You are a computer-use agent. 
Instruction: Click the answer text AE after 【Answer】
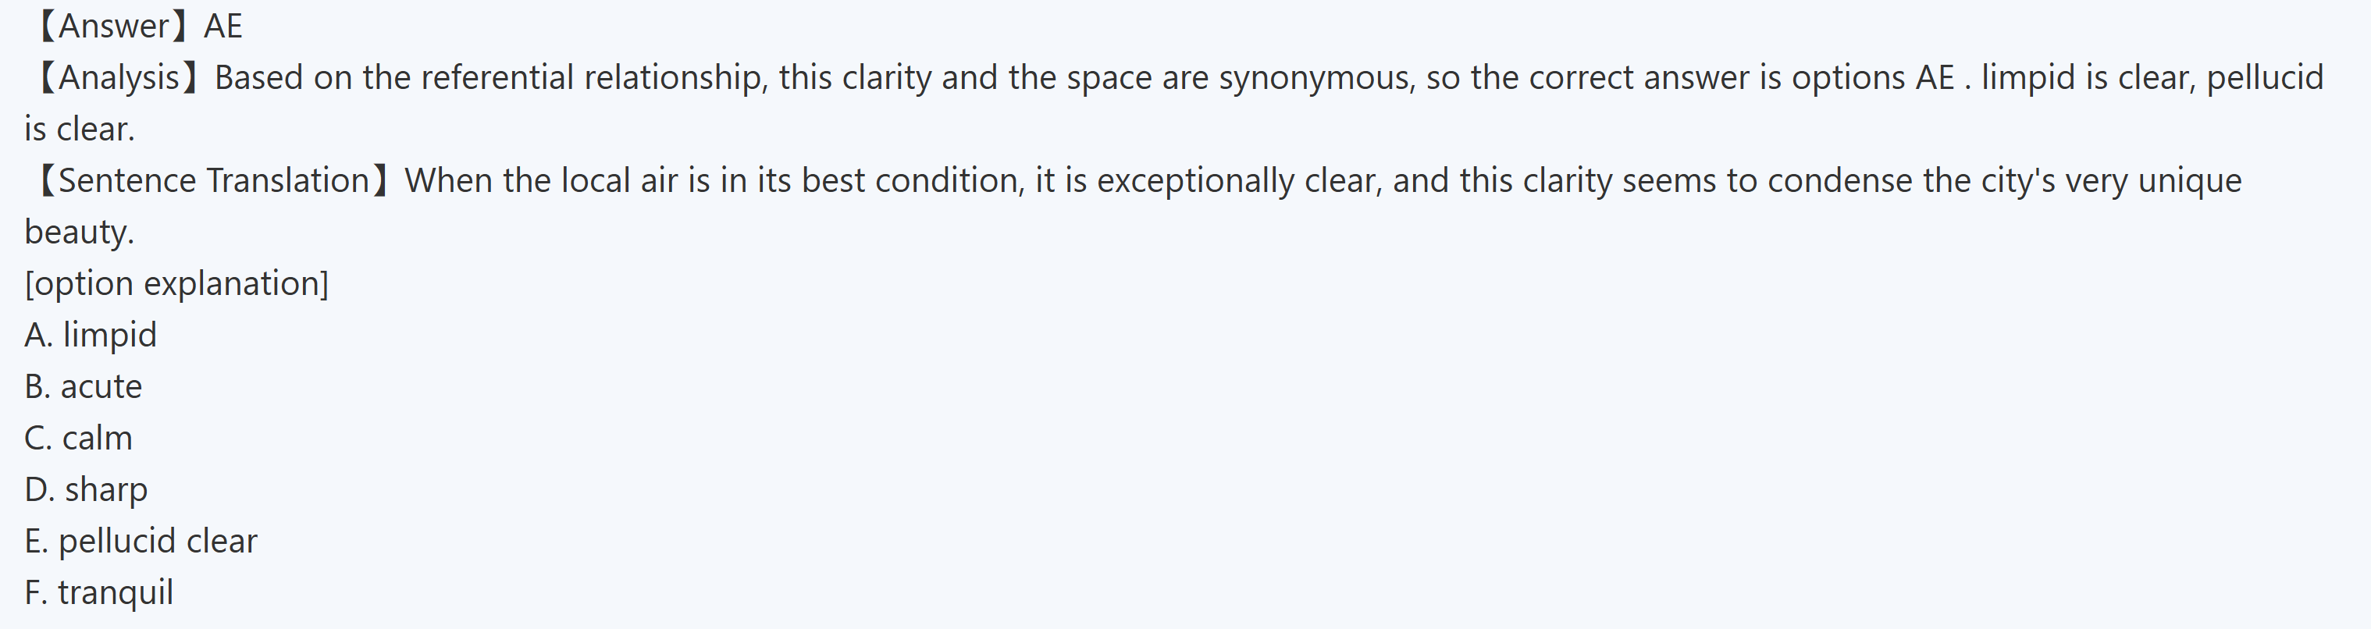click(223, 26)
